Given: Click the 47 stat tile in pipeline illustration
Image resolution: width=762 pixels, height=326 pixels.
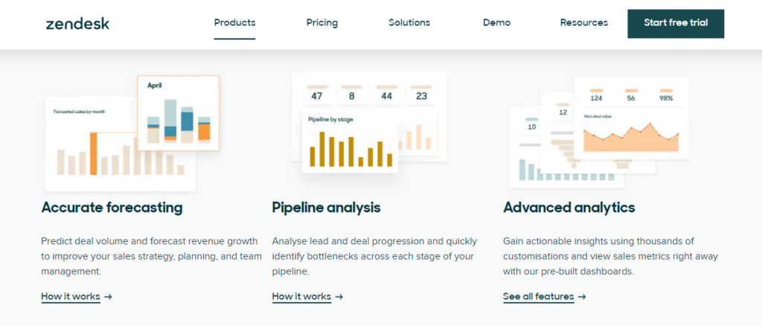Looking at the screenshot, I should [x=317, y=94].
